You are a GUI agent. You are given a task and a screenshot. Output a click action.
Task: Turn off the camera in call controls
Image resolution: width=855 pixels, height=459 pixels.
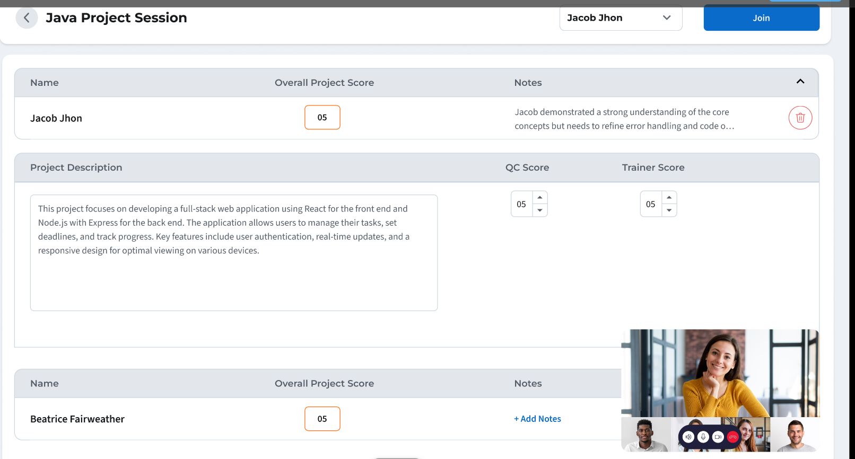click(718, 437)
